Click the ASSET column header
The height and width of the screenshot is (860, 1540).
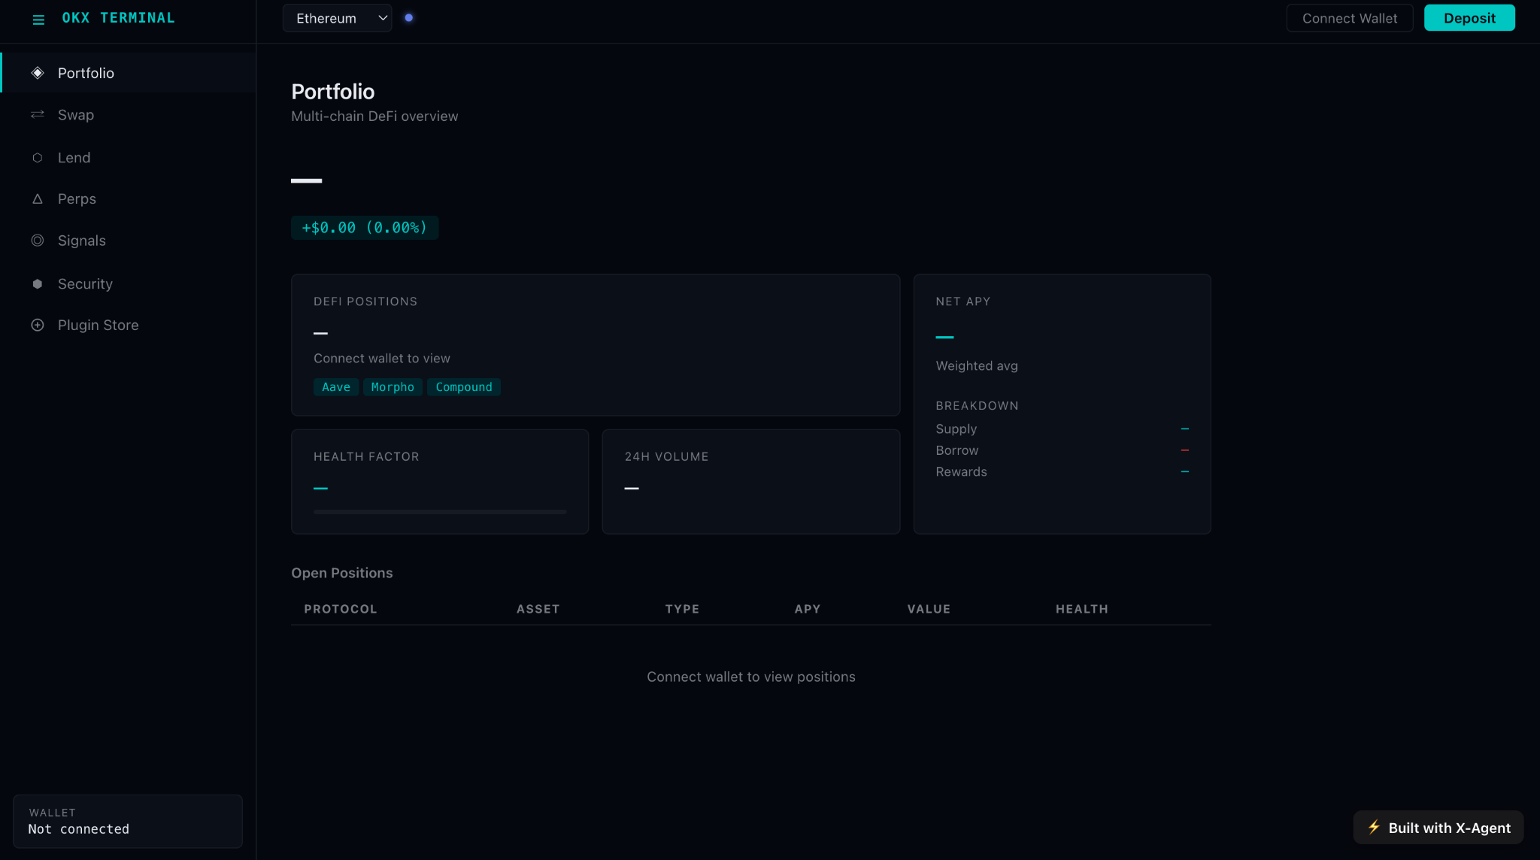point(538,609)
